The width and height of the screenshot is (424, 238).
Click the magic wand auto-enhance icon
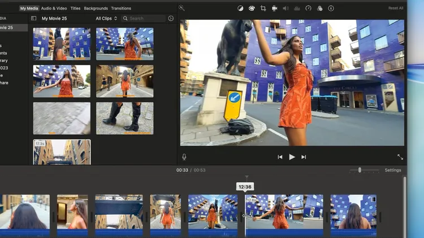pos(181,8)
